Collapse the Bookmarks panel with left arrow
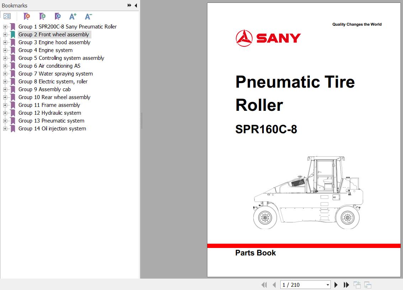The height and width of the screenshot is (290, 403). pos(136,5)
